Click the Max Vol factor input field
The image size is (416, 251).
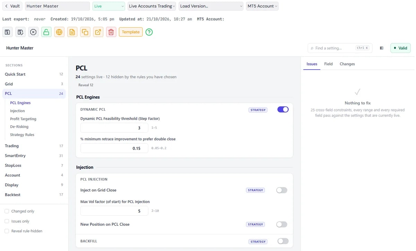tap(114, 211)
